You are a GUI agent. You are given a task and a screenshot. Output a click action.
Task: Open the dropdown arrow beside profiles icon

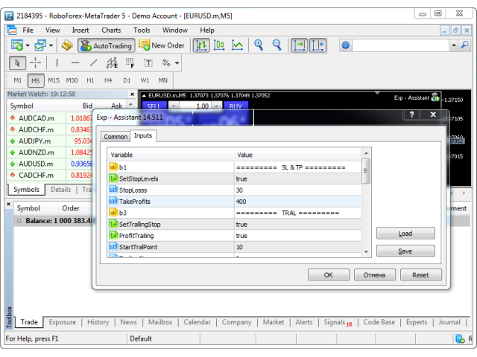pos(51,45)
